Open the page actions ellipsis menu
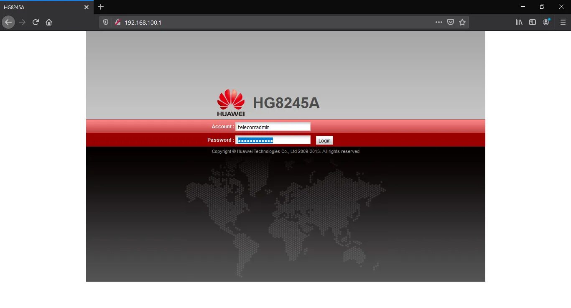The height and width of the screenshot is (308, 571). 438,22
